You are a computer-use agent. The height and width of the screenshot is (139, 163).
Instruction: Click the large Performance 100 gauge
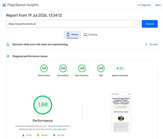coord(43,105)
